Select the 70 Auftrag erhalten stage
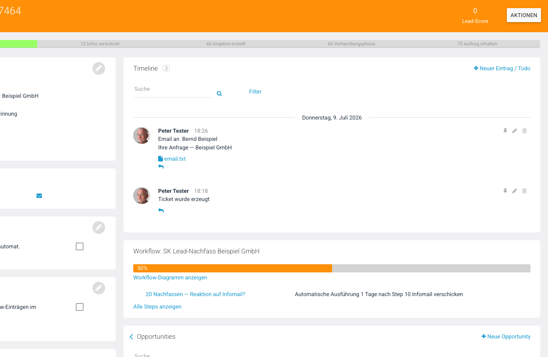 [x=477, y=44]
